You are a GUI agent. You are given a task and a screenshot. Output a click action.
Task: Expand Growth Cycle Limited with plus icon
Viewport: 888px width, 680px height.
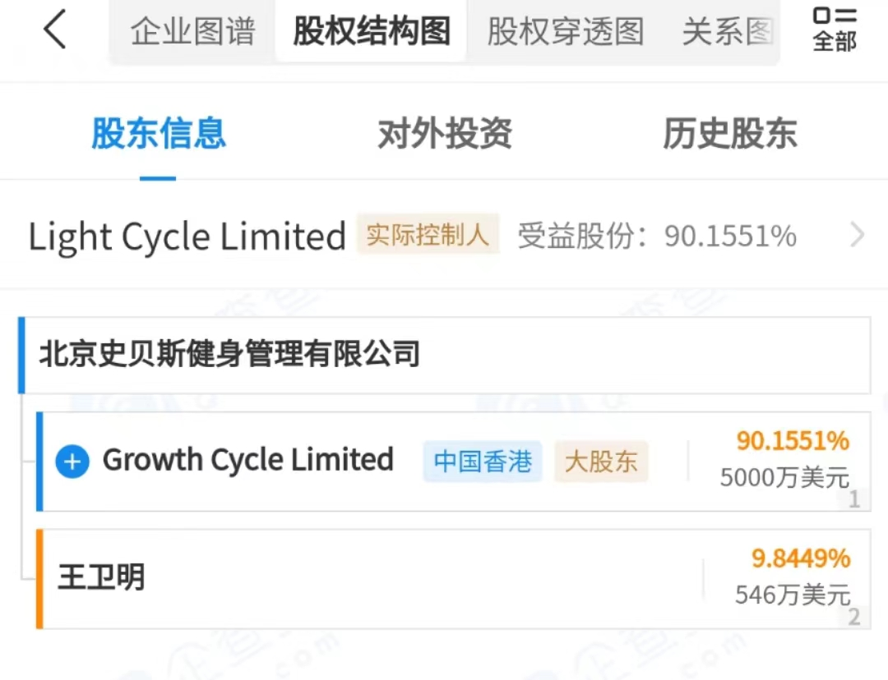(72, 461)
